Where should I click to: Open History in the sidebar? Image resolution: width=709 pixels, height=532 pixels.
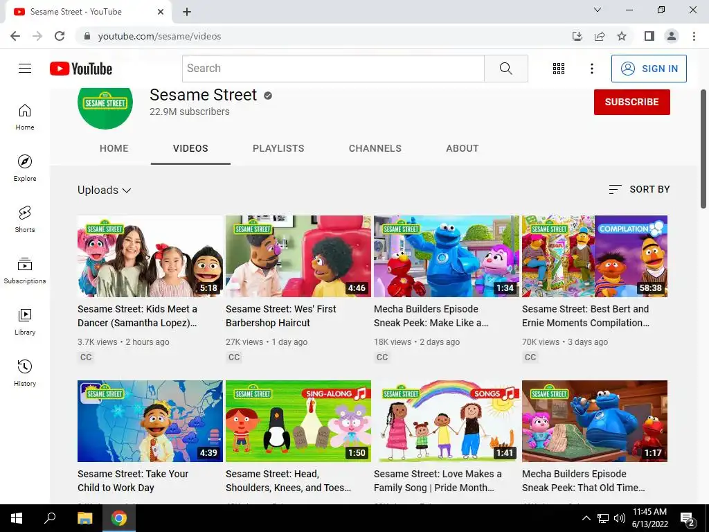25,373
